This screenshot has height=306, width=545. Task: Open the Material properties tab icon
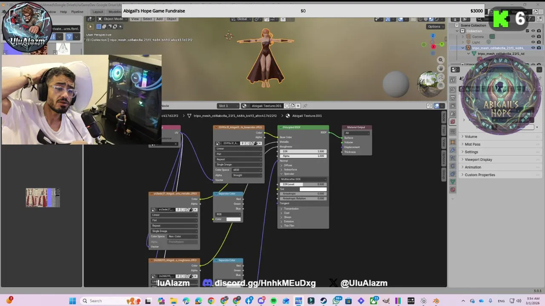coord(453,190)
